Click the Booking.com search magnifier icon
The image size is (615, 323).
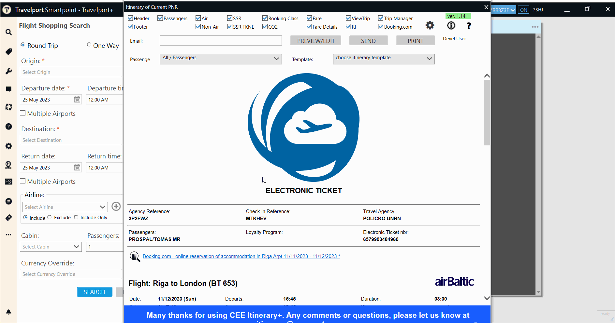click(135, 257)
